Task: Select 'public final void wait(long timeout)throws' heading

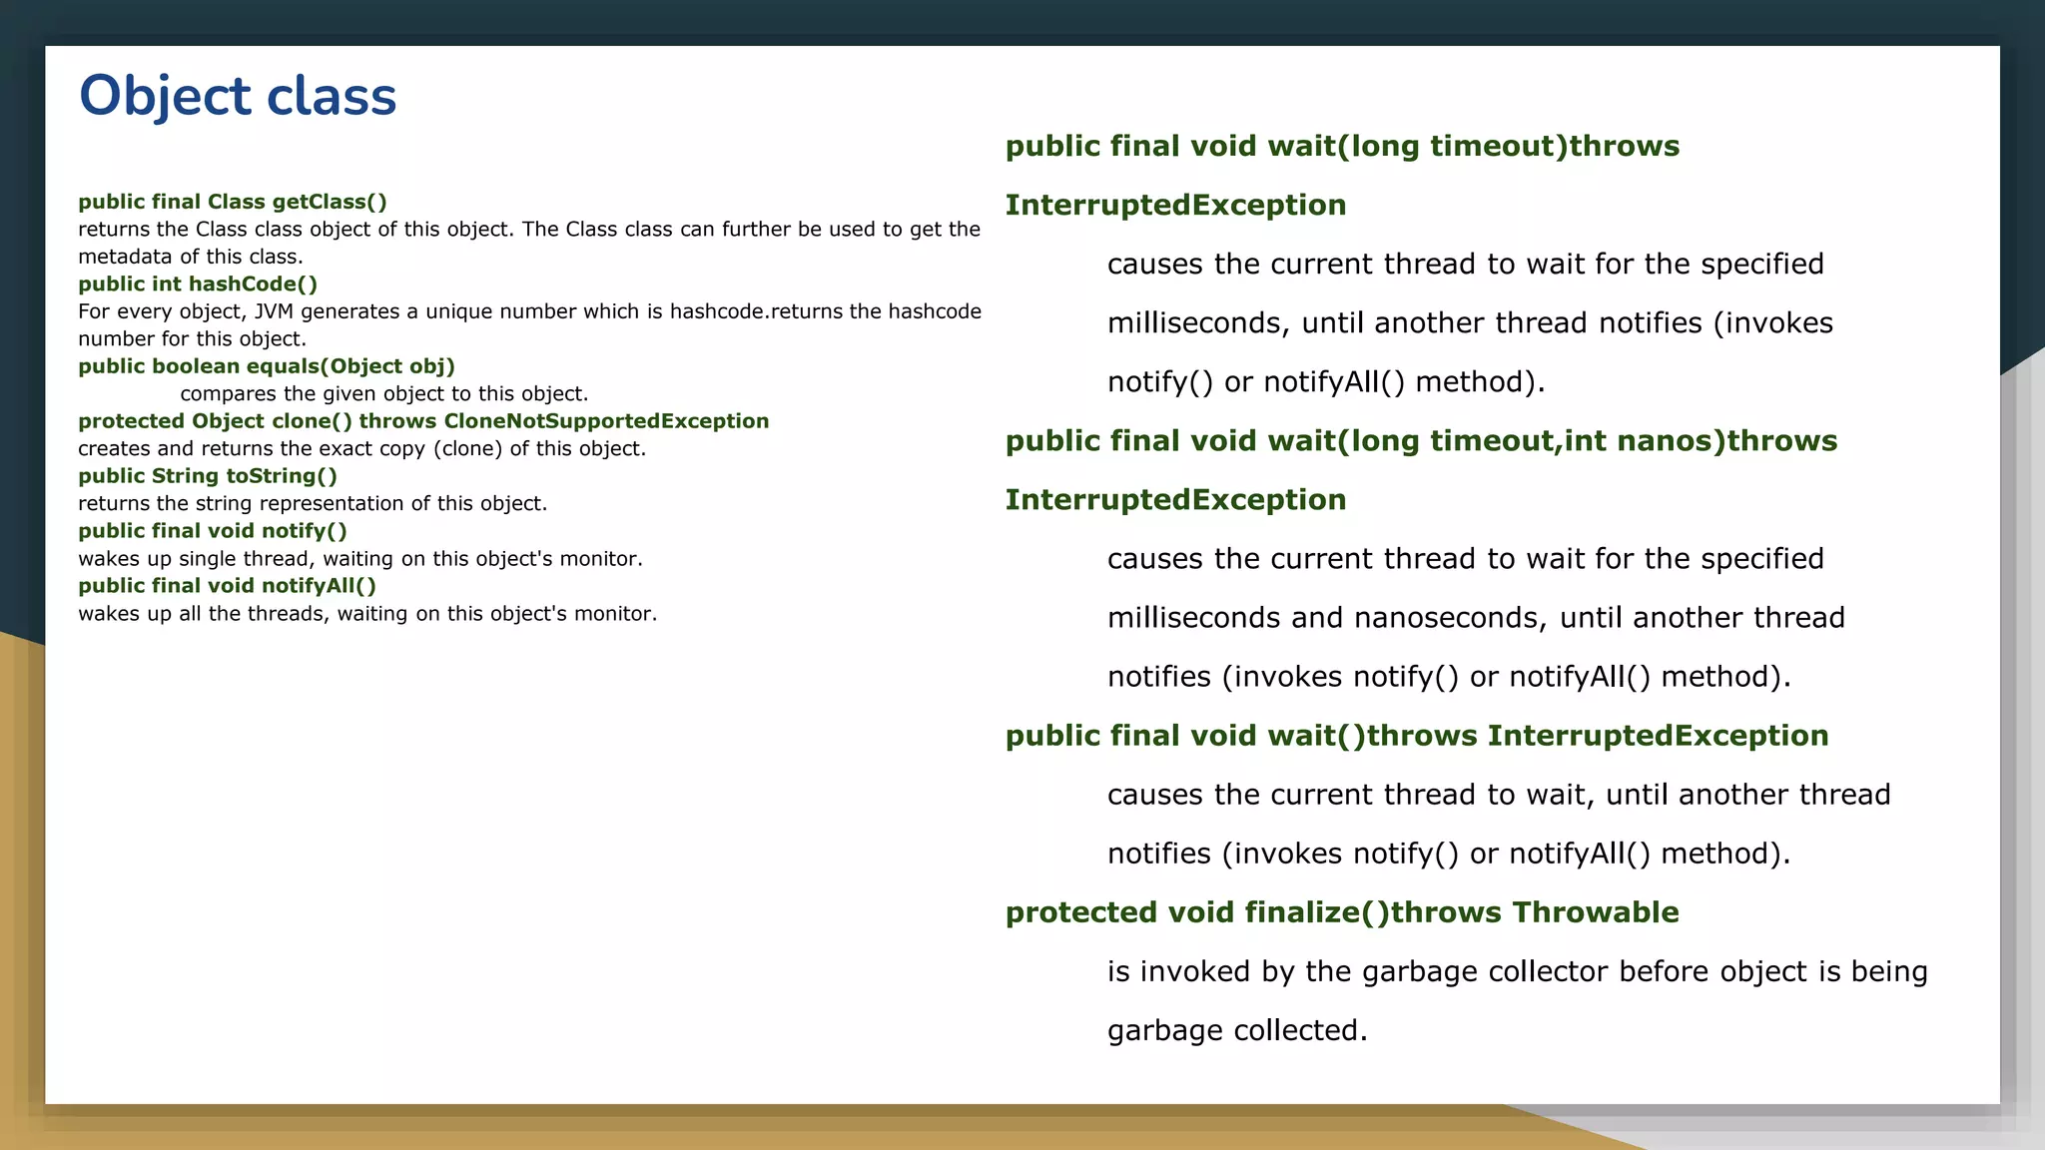Action: pyautogui.click(x=1342, y=147)
